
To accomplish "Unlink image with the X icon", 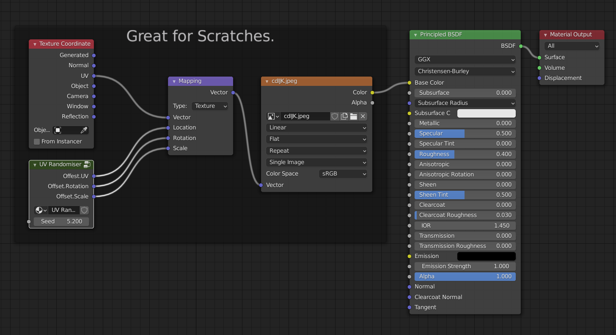I will click(363, 116).
